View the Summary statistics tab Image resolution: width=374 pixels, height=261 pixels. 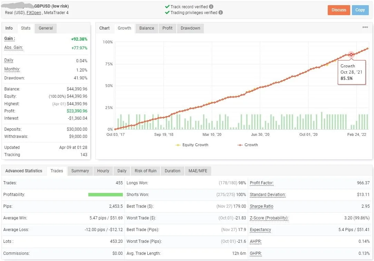pos(80,171)
